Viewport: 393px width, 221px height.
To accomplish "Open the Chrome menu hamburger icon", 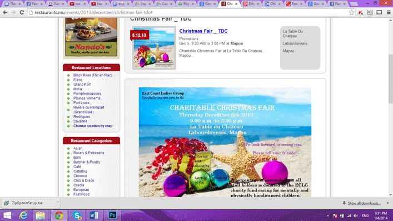I will (389, 12).
